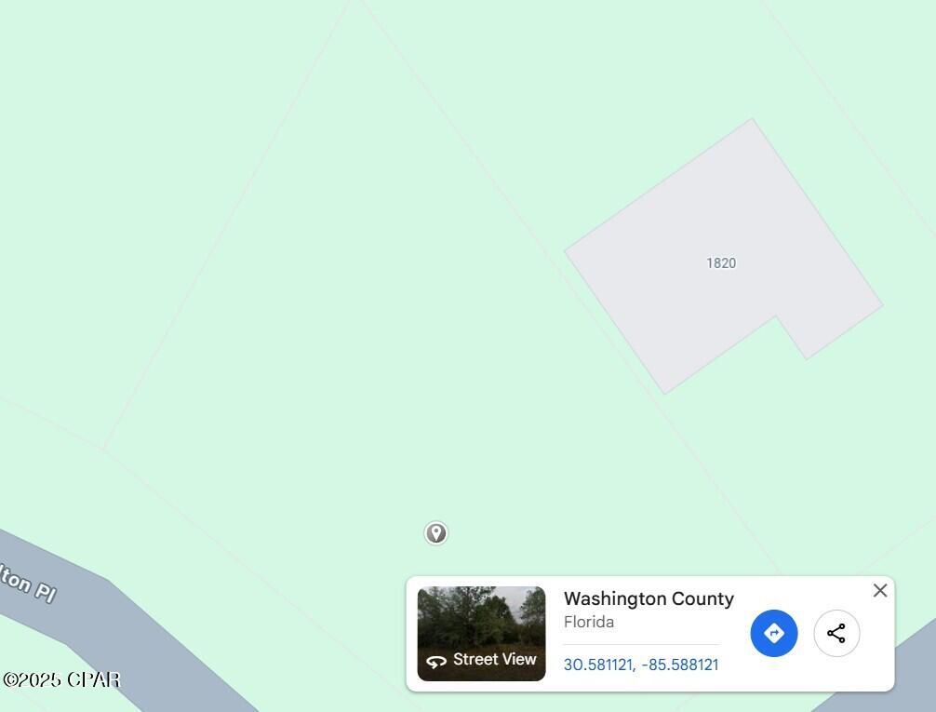This screenshot has width=936, height=712.
Task: Click the Street View rotation arrow icon
Action: (x=436, y=661)
